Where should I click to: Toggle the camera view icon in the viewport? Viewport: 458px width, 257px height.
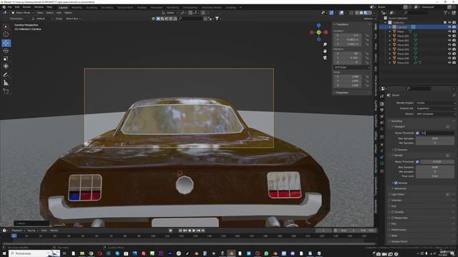pos(325,58)
